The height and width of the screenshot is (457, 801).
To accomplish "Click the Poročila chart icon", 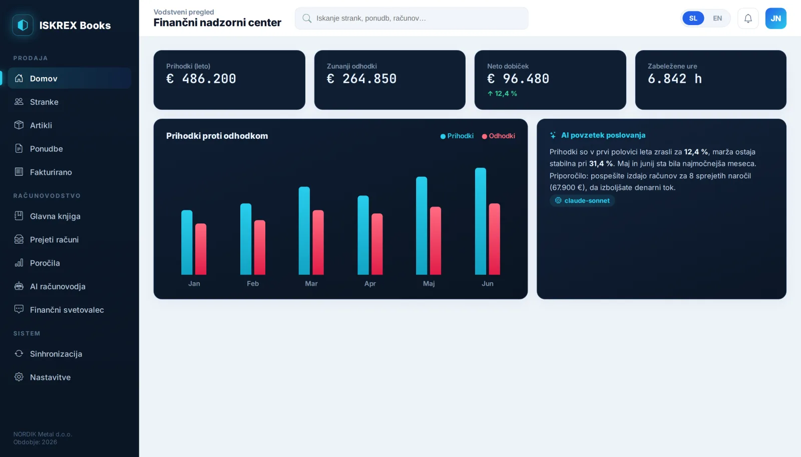I will [19, 263].
